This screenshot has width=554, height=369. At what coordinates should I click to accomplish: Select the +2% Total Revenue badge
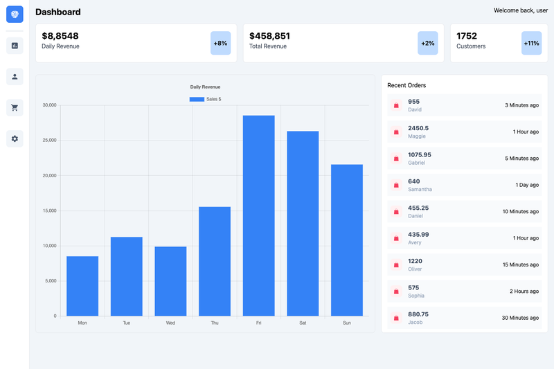click(427, 43)
